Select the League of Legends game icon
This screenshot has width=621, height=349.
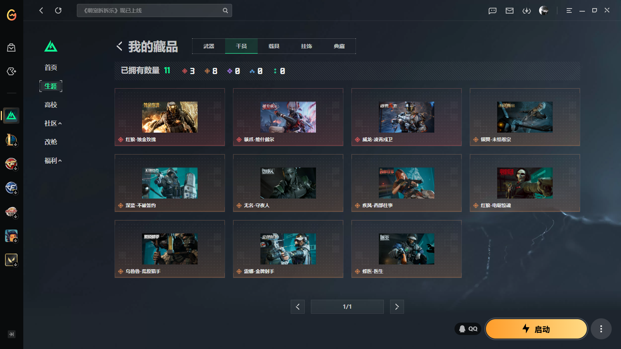pos(11,140)
